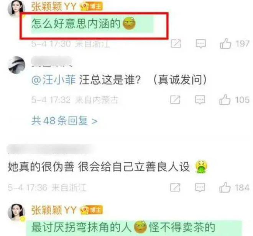Tap the black-and-white commenter avatar

(16, 65)
